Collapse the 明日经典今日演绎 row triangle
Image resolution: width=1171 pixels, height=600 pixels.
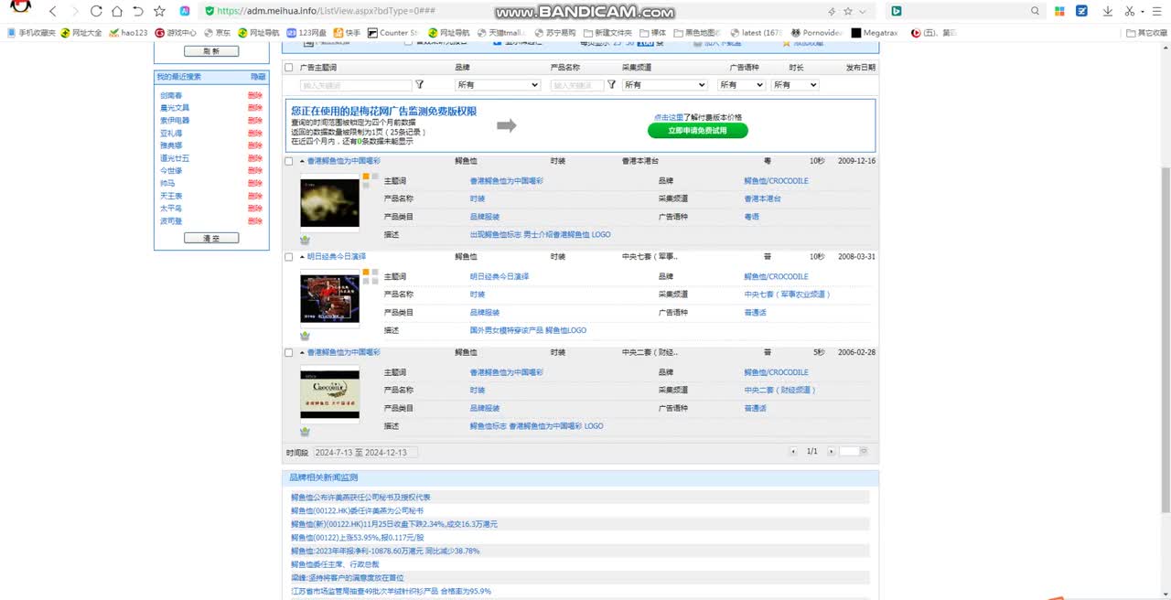click(x=302, y=257)
